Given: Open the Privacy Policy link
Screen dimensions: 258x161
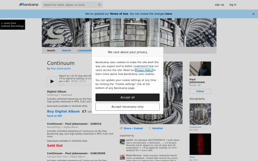Looking at the screenshot, I should pos(144,70).
